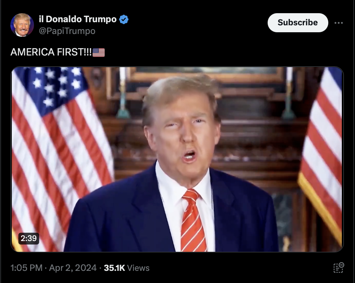Open the @PapiTrumpo handle link

(x=67, y=31)
